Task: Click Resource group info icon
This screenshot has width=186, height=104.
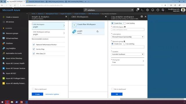Action: (x=124, y=41)
